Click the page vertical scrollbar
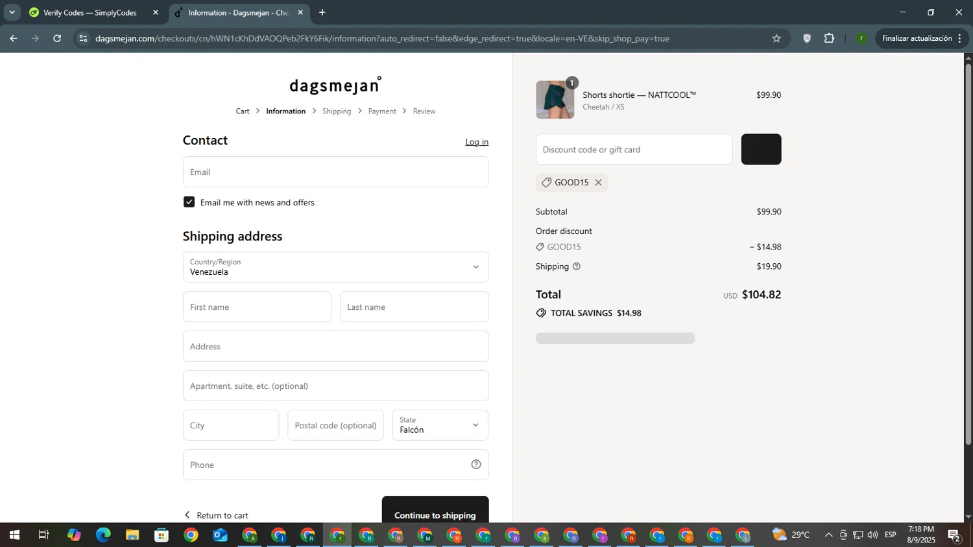 [968, 254]
